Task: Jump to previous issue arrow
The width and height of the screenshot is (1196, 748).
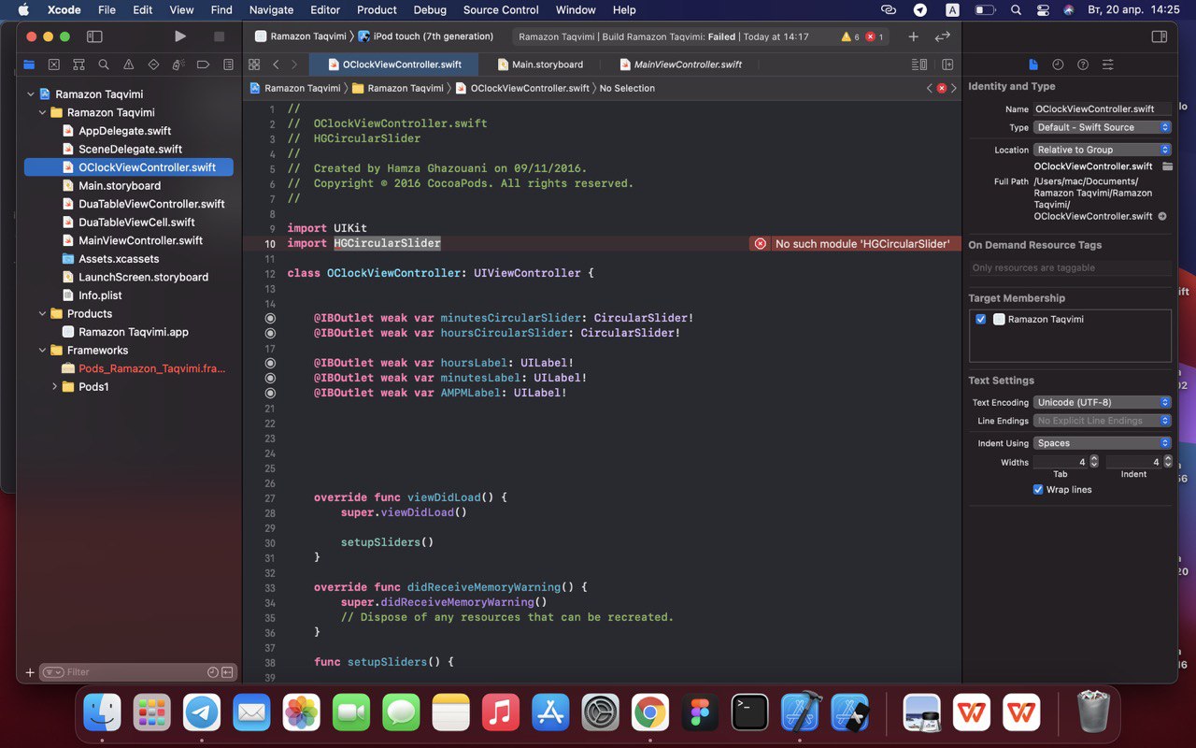Action: [x=930, y=88]
